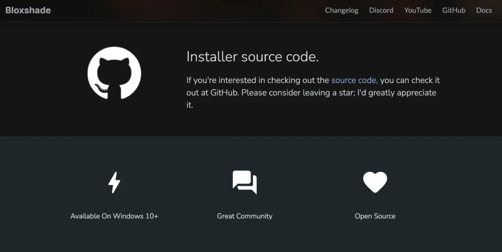The width and height of the screenshot is (502, 252).
Task: Open the Discord nav link
Action: pos(381,10)
